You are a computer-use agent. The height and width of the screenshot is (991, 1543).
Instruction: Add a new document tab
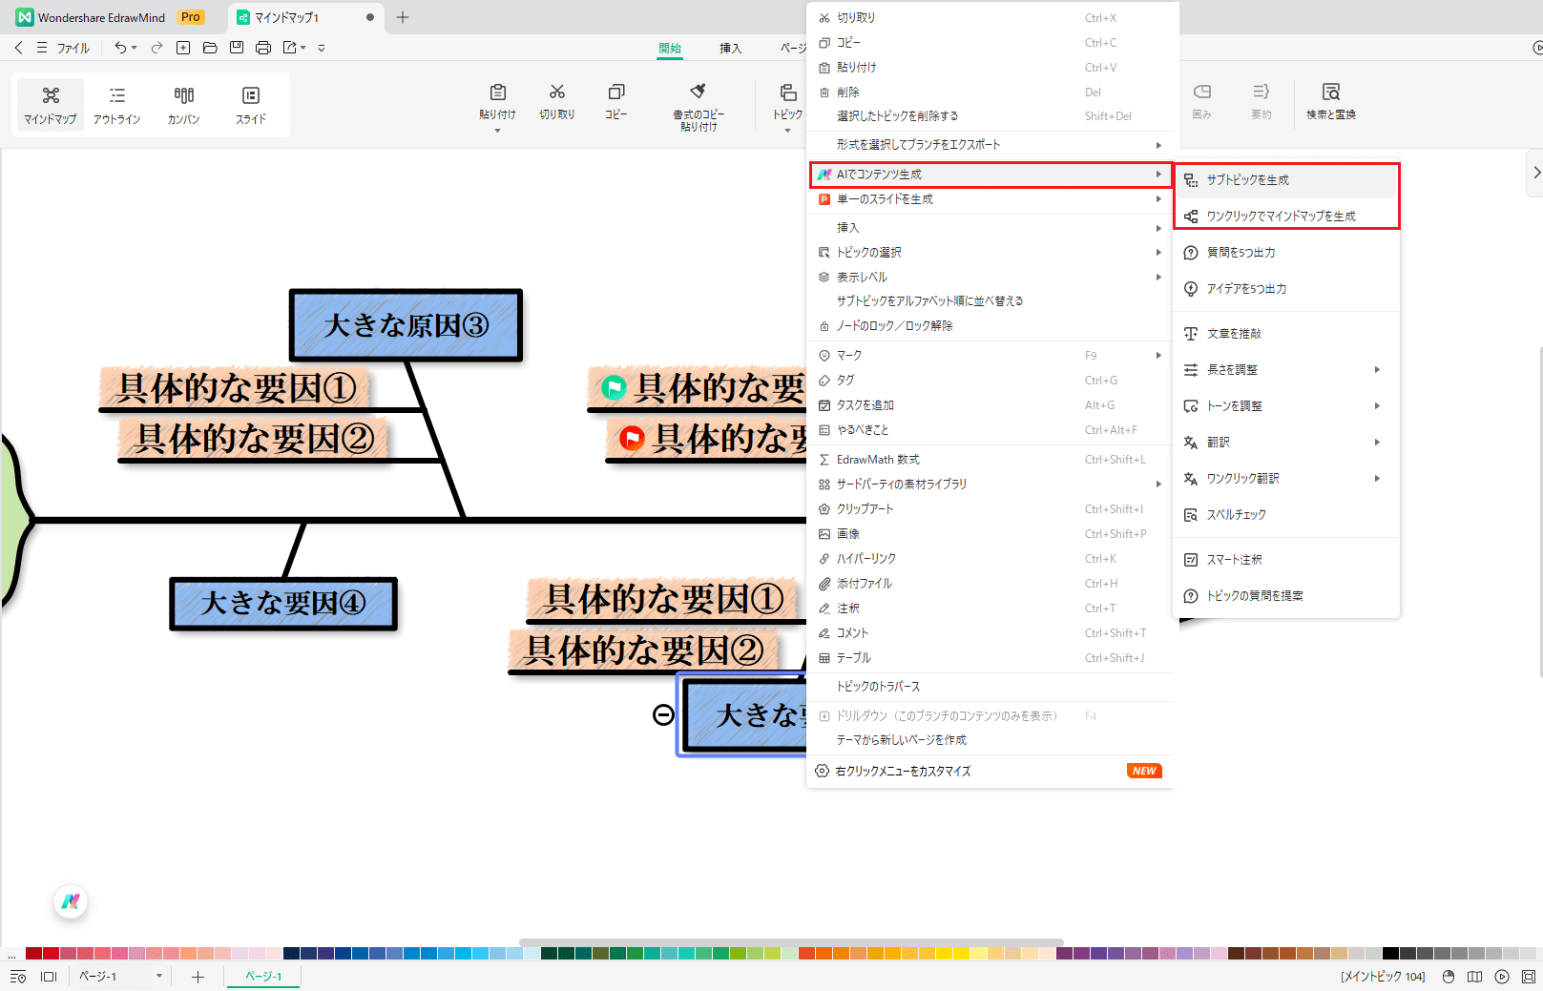[x=403, y=17]
